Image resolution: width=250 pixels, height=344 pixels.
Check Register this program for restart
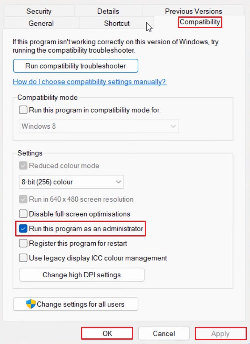(x=23, y=243)
